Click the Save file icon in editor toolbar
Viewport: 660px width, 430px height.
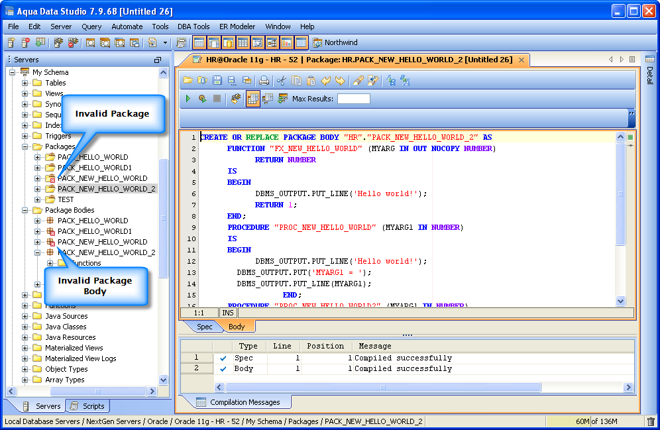point(217,81)
